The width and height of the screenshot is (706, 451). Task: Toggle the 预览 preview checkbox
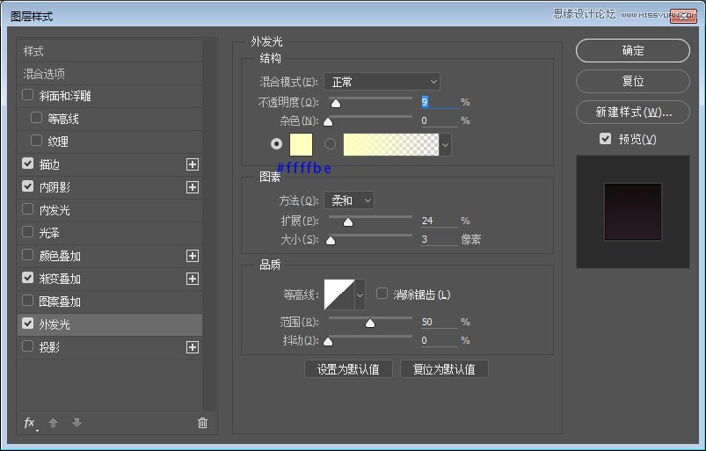point(605,139)
